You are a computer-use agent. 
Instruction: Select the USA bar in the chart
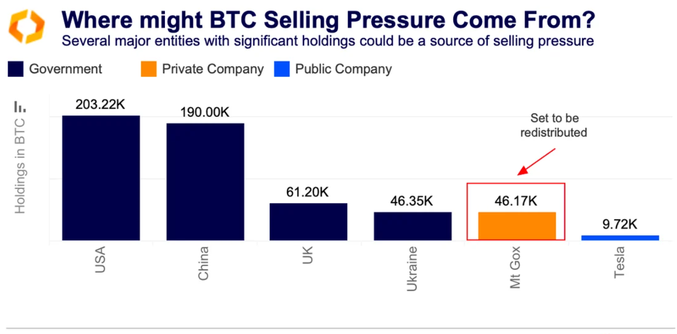pyautogui.click(x=101, y=177)
